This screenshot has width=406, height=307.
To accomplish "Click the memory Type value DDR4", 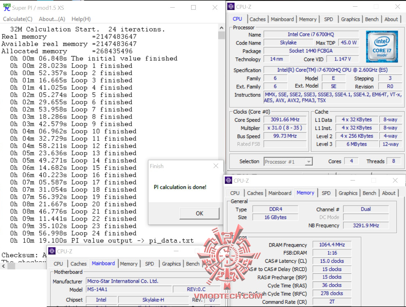I will pyautogui.click(x=276, y=209).
